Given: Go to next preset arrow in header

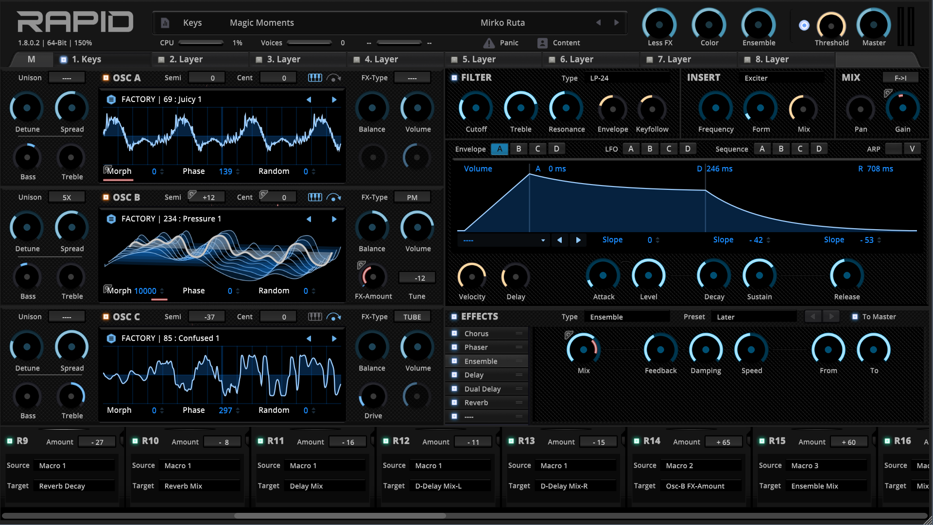Looking at the screenshot, I should click(x=616, y=22).
